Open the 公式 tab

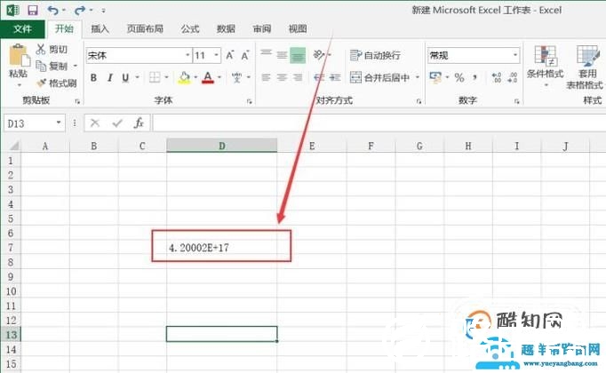pyautogui.click(x=190, y=29)
